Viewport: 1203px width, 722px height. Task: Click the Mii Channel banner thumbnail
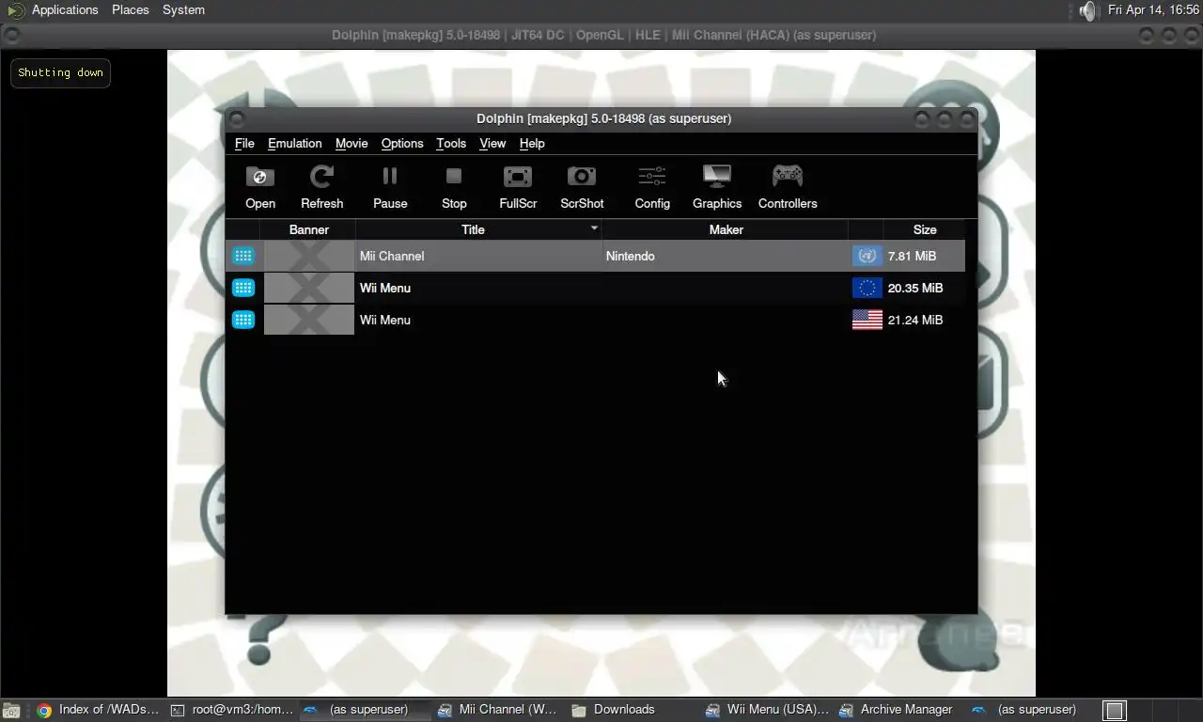(x=309, y=256)
